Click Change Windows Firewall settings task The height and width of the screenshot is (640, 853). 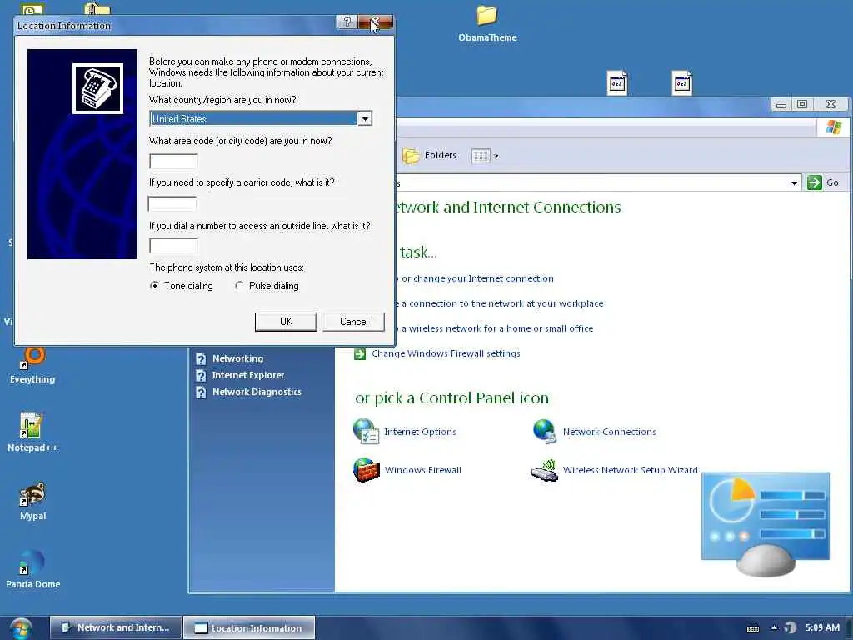(446, 353)
